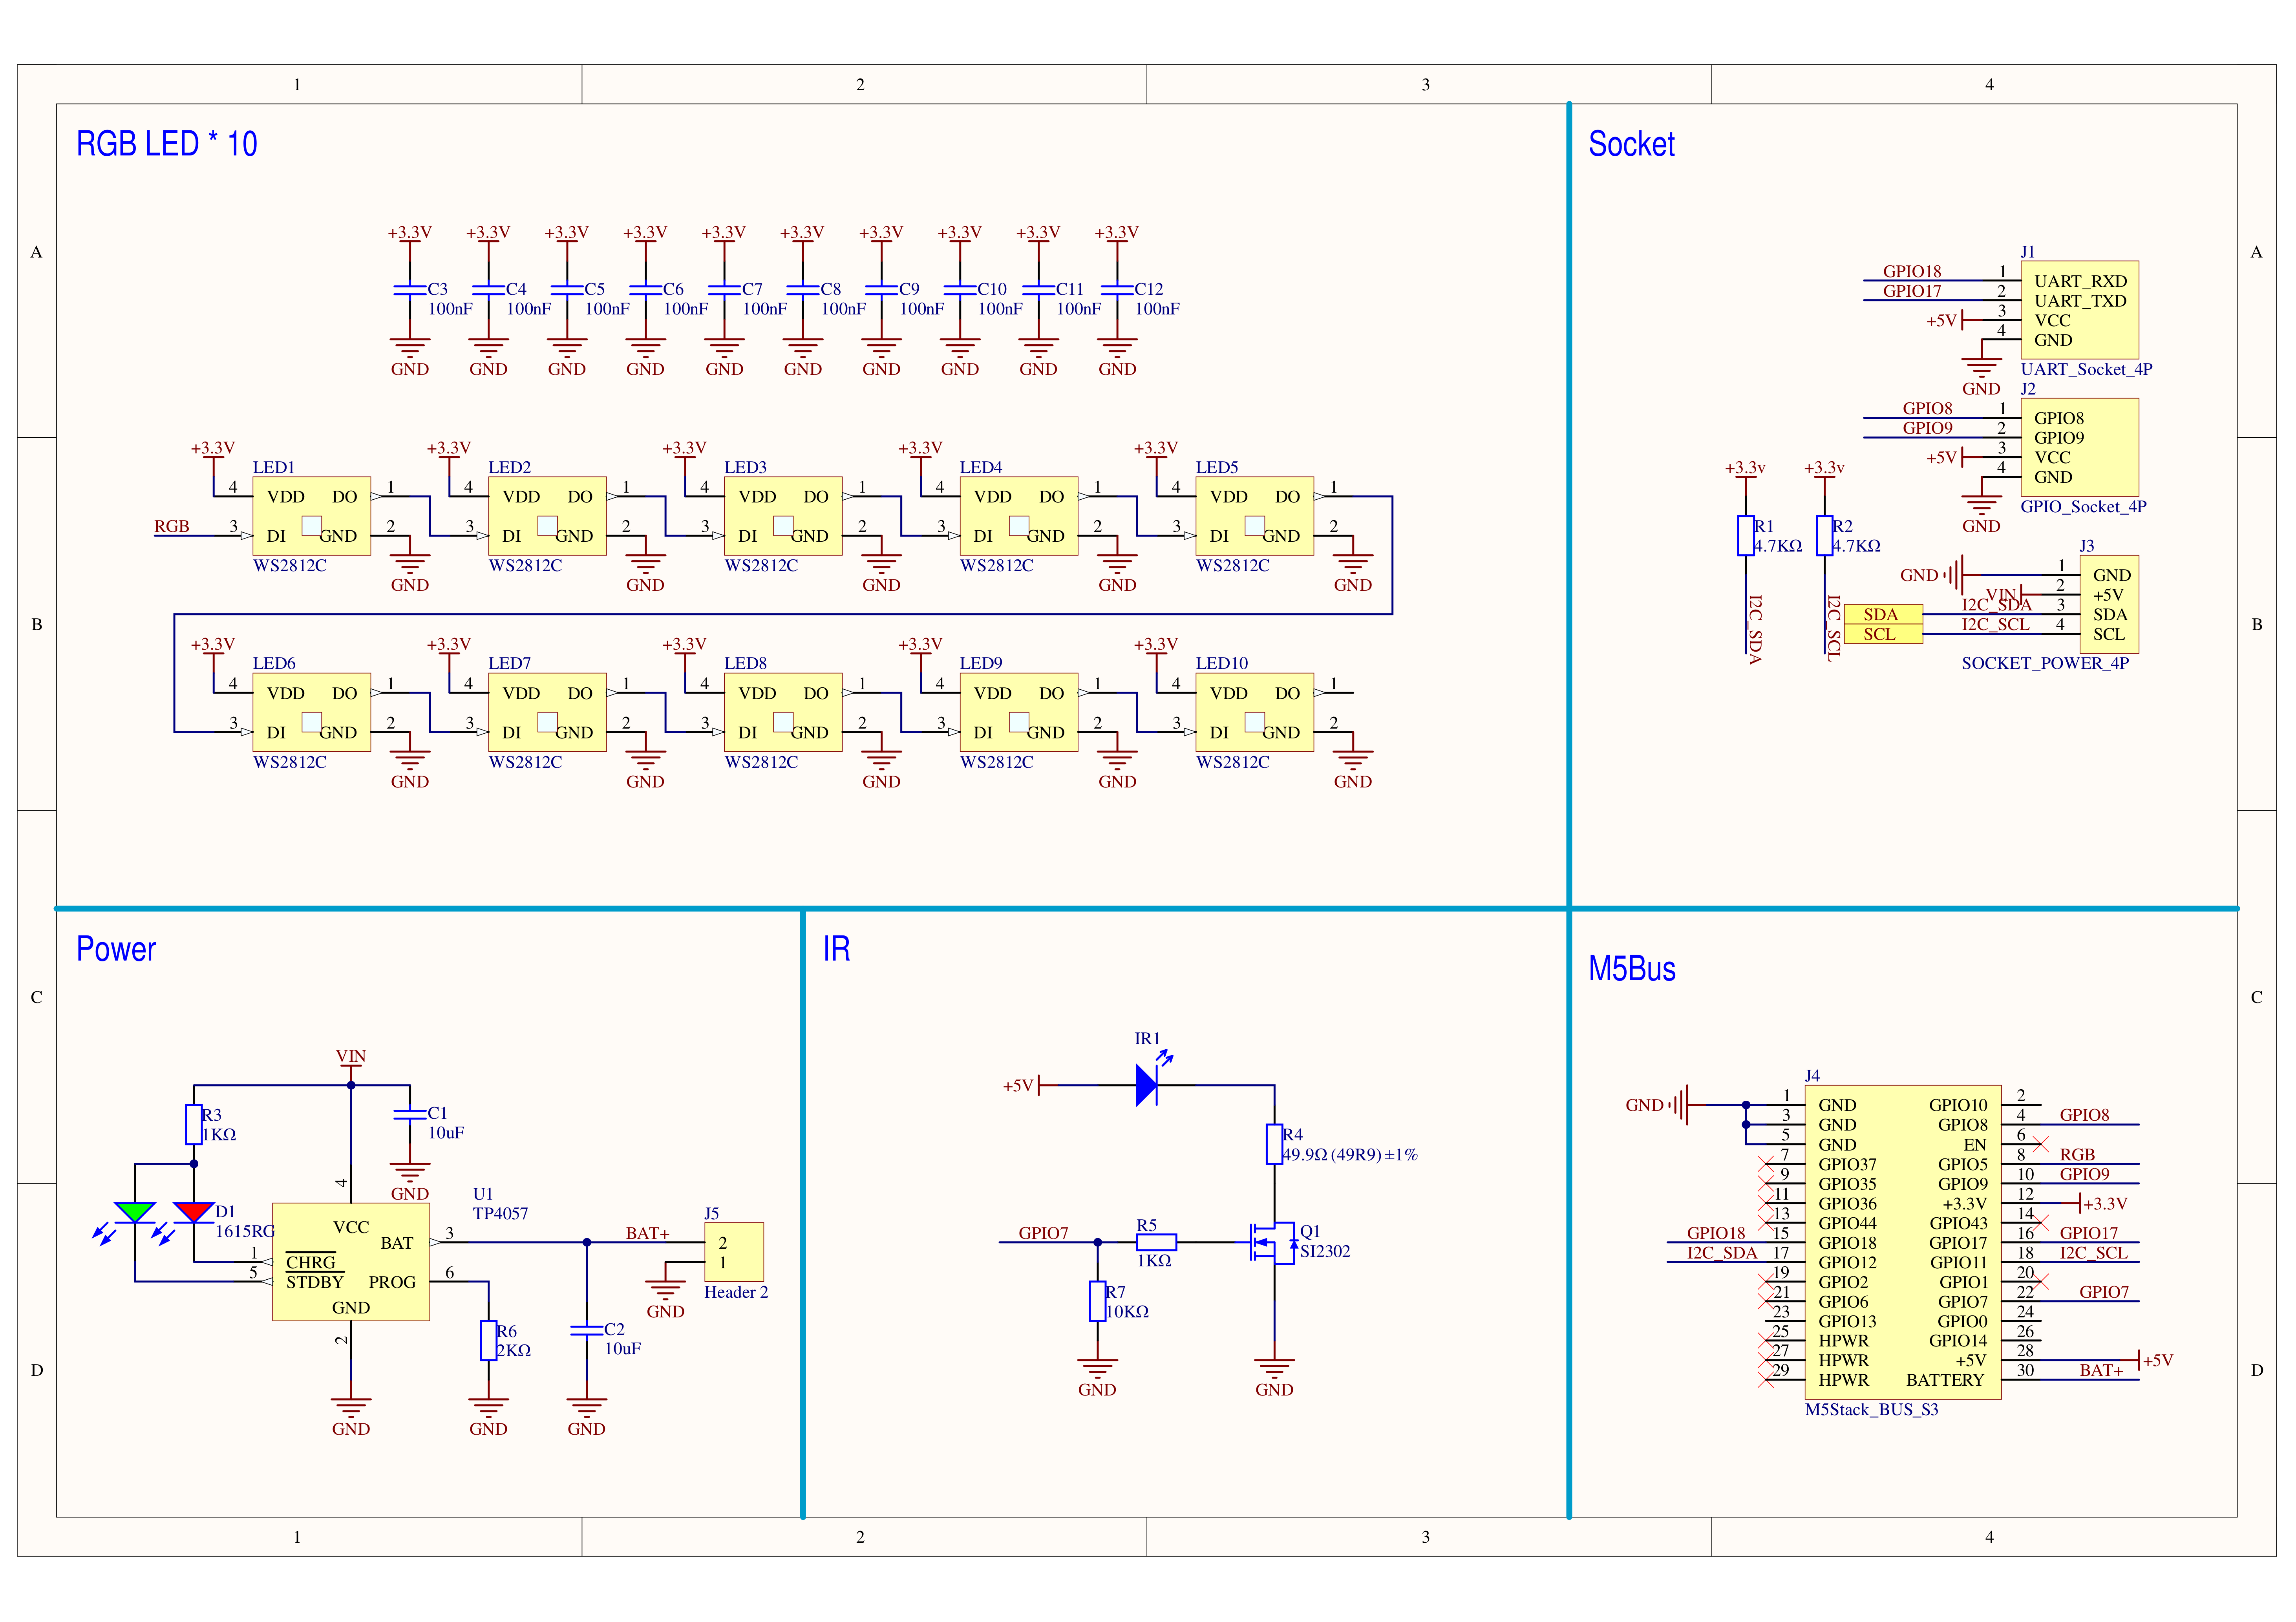This screenshot has width=2296, height=1622.
Task: Click the GPIO9 net label at J2
Action: (1927, 428)
